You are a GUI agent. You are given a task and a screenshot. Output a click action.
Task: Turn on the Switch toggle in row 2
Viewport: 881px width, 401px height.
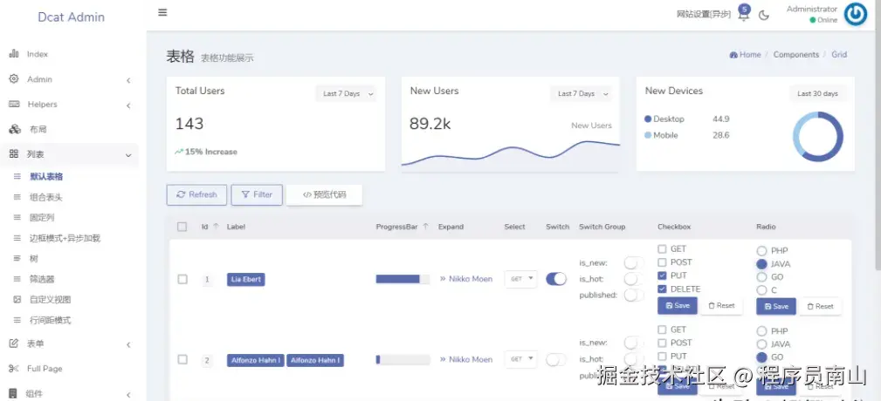556,359
